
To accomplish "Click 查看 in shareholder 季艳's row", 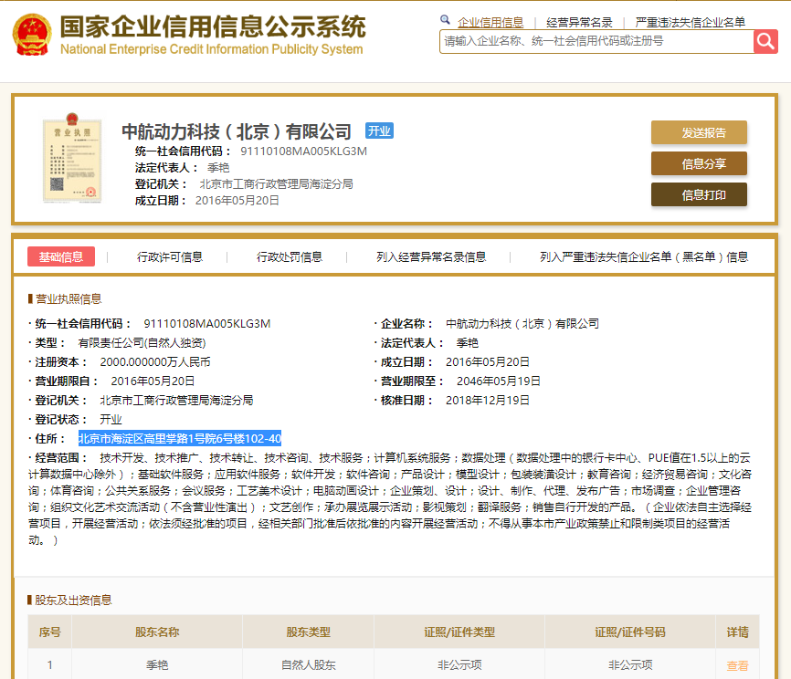I will [737, 665].
